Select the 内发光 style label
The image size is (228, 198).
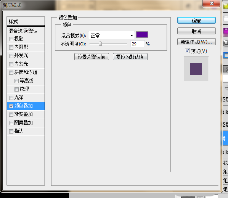coord(21,64)
